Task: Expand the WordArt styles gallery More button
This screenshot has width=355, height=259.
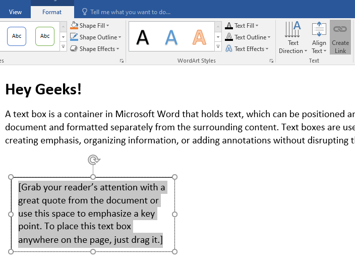Action: [218, 46]
